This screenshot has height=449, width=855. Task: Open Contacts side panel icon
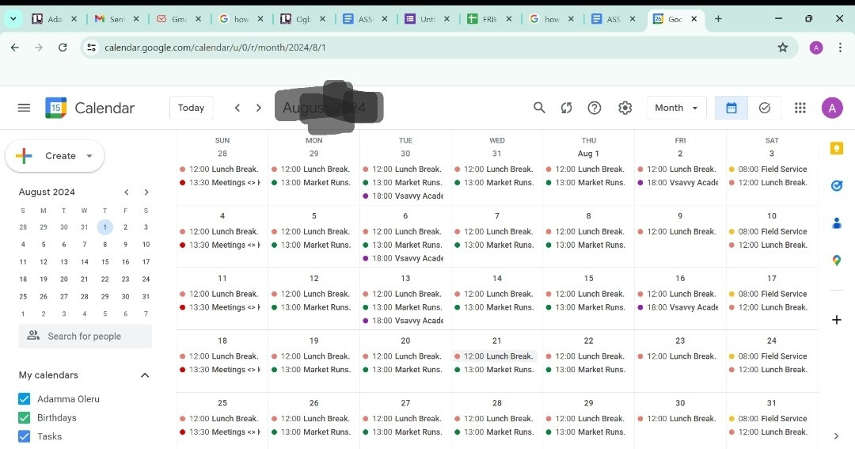837,223
